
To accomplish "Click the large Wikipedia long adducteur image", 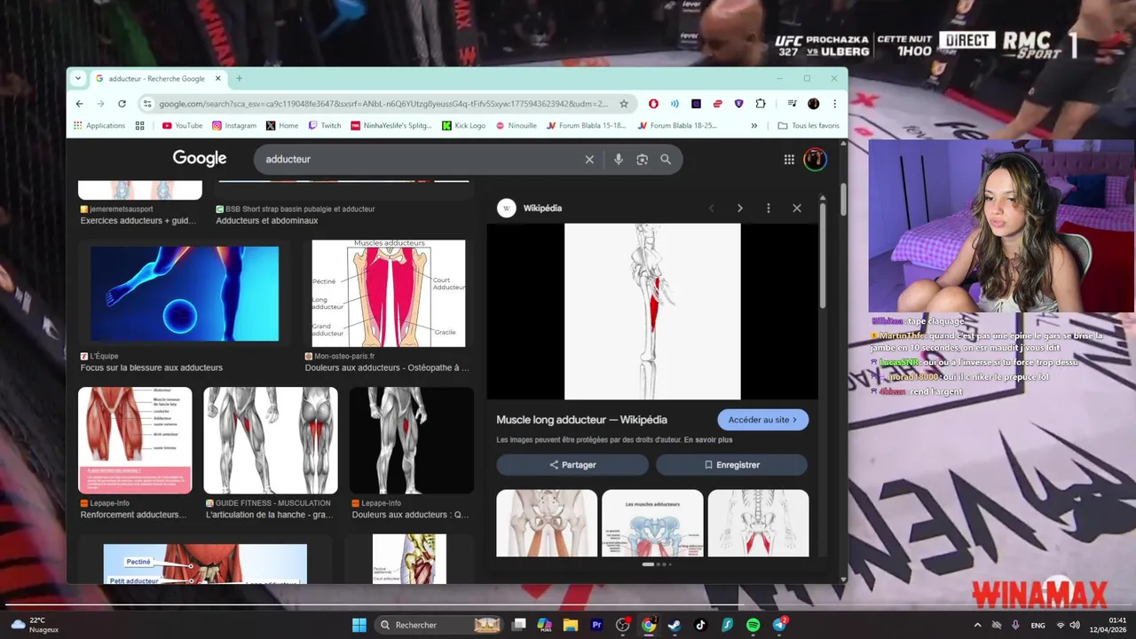I will tap(652, 312).
